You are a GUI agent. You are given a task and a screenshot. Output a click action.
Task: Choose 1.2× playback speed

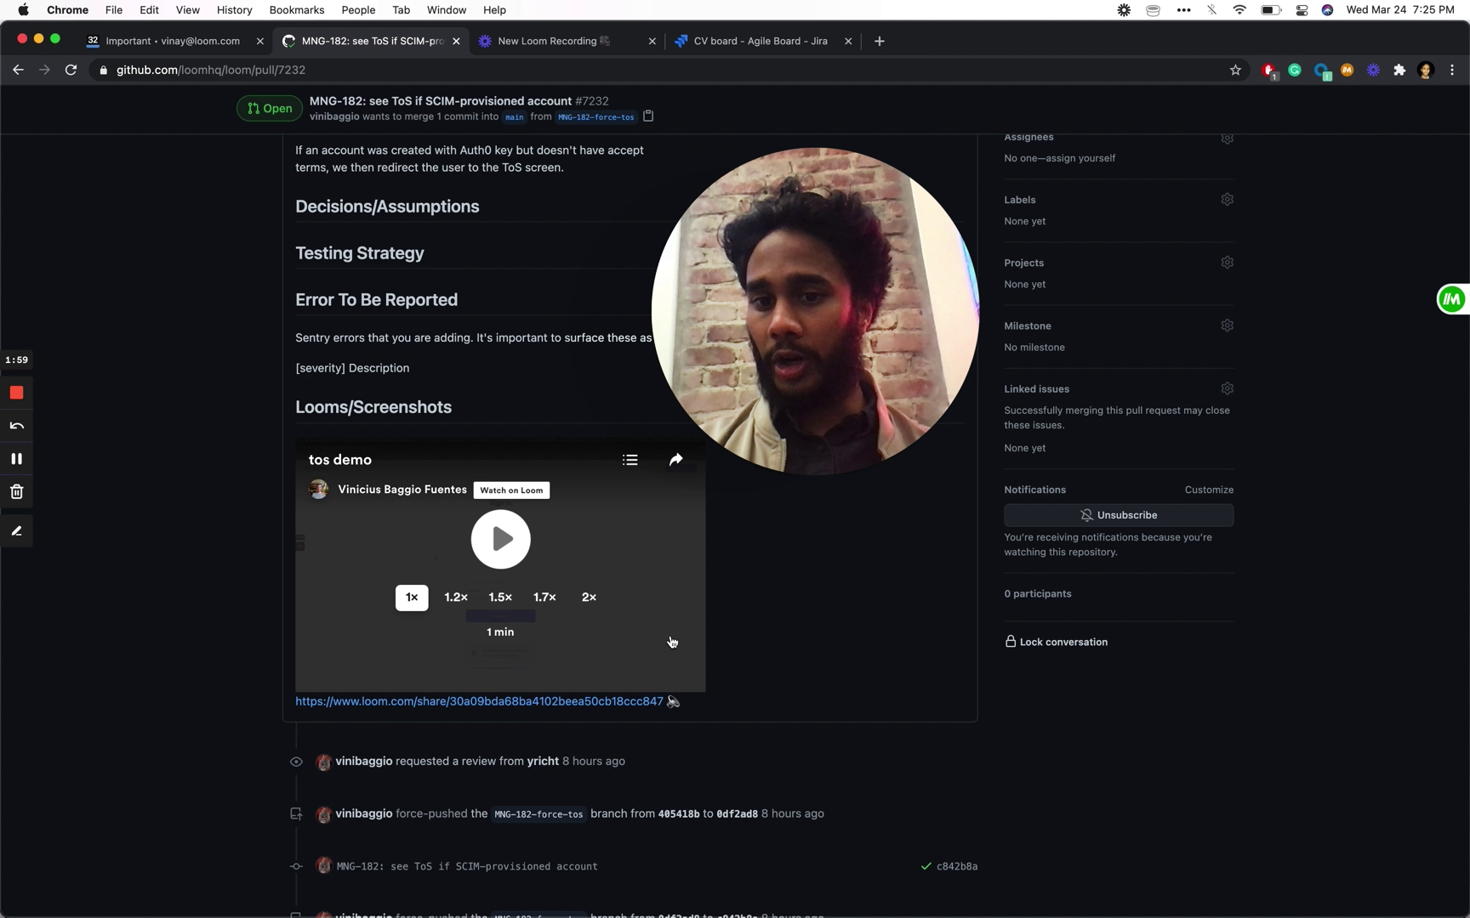tap(456, 598)
